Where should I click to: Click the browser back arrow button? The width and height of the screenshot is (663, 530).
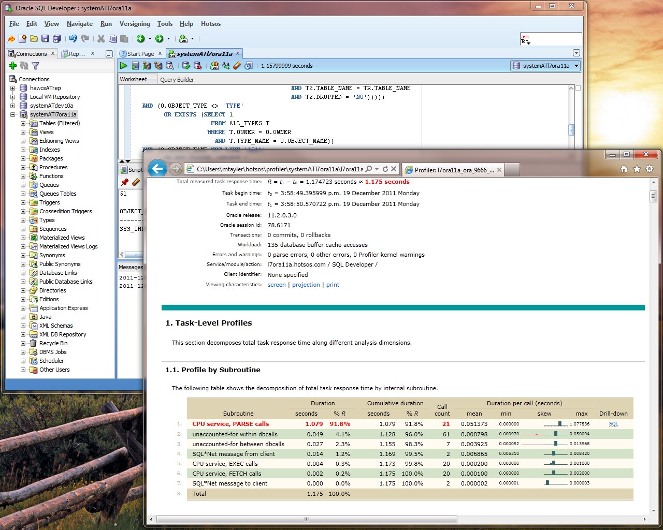[157, 169]
